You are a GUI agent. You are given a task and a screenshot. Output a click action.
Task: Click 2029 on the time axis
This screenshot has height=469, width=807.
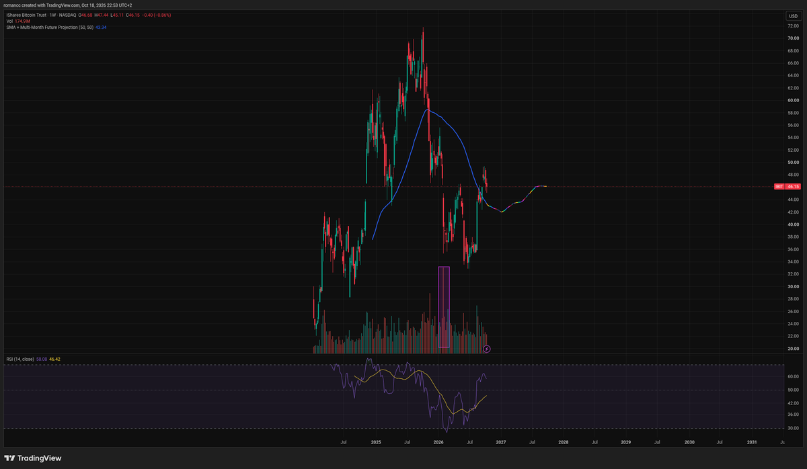[626, 441]
